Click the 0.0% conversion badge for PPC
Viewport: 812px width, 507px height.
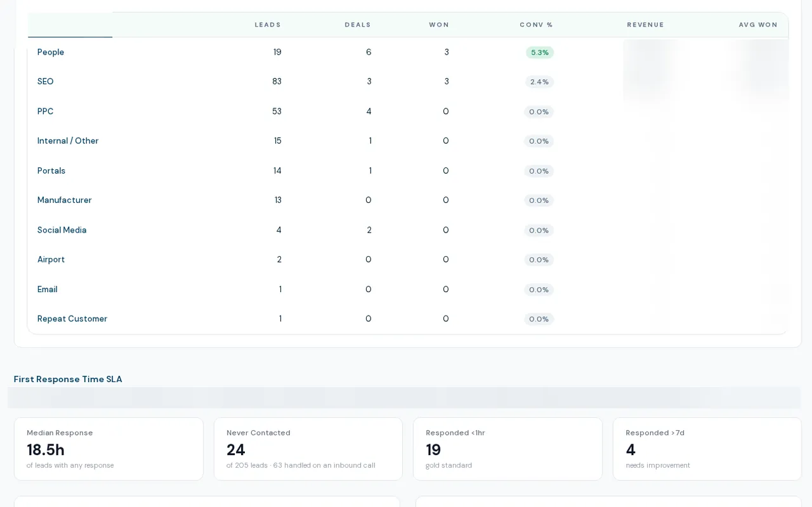[x=539, y=112]
